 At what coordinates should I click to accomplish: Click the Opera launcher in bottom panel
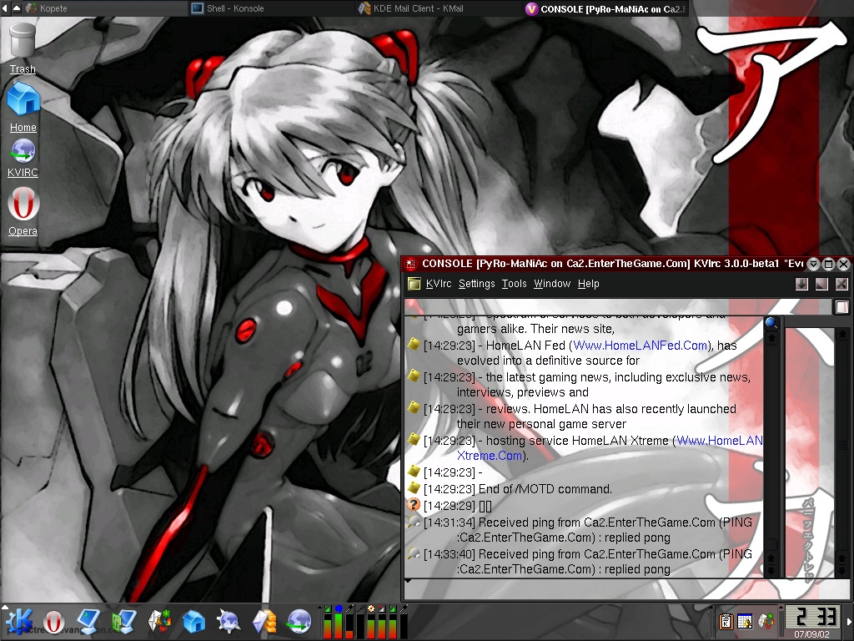53,622
